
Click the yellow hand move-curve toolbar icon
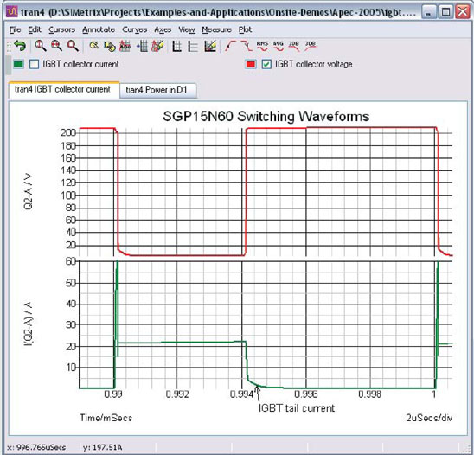110,46
